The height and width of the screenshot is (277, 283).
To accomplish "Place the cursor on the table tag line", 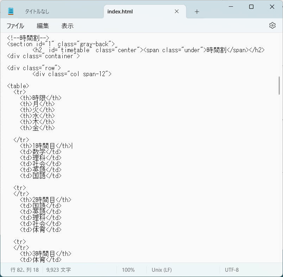I will pyautogui.click(x=18, y=86).
